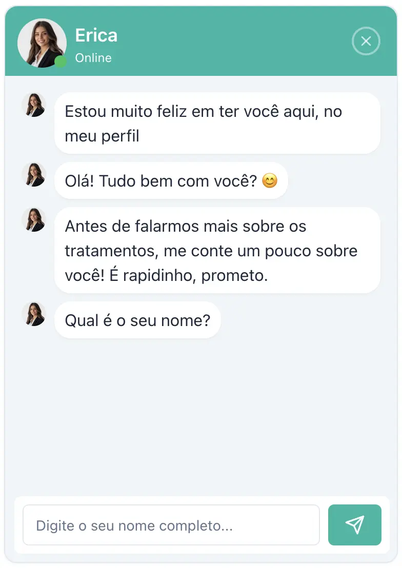
Task: Select the "Qual é o seu nome?" bubble
Action: pyautogui.click(x=137, y=320)
